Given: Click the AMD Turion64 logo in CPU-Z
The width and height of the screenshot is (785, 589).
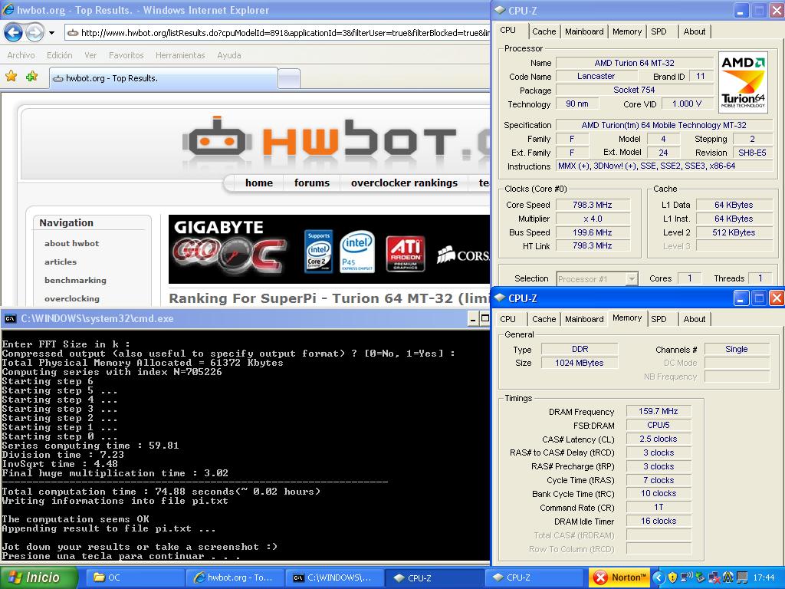Looking at the screenshot, I should [x=743, y=81].
